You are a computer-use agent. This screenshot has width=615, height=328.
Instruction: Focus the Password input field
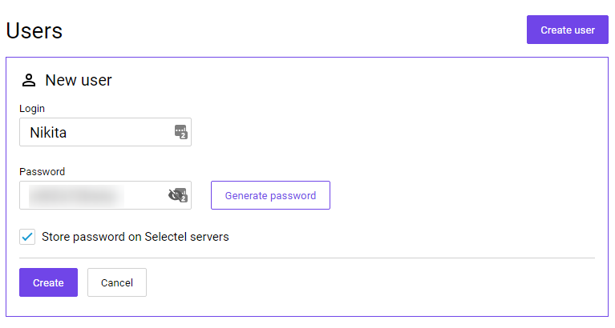(105, 195)
